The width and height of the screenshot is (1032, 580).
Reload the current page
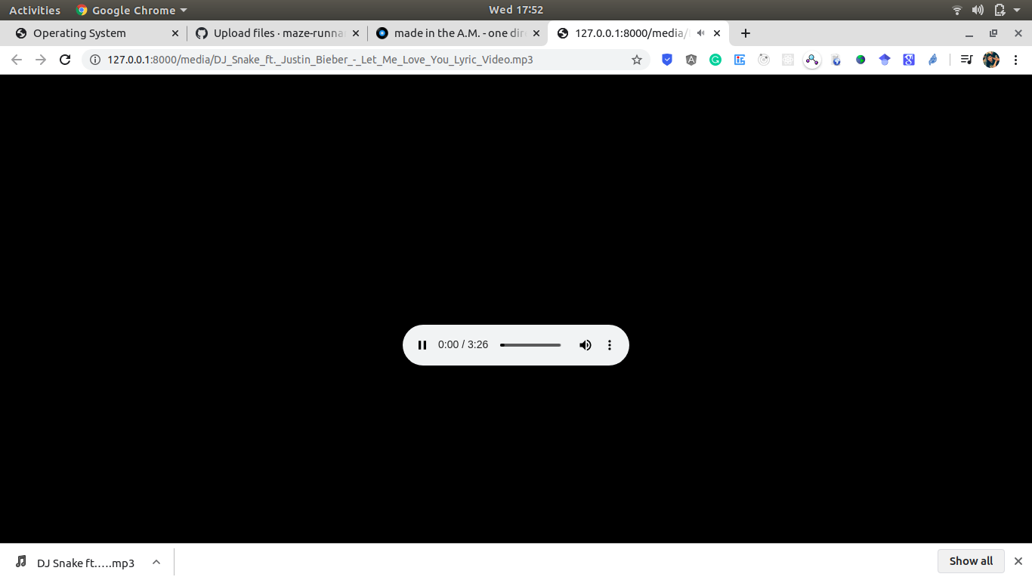pyautogui.click(x=65, y=60)
